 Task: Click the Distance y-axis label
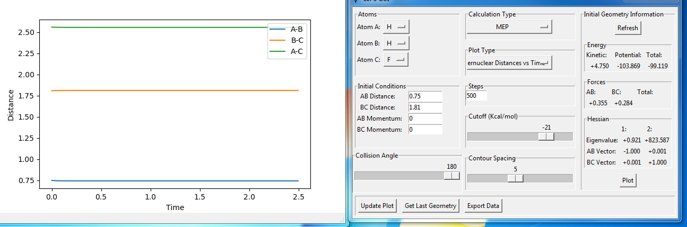[11, 105]
